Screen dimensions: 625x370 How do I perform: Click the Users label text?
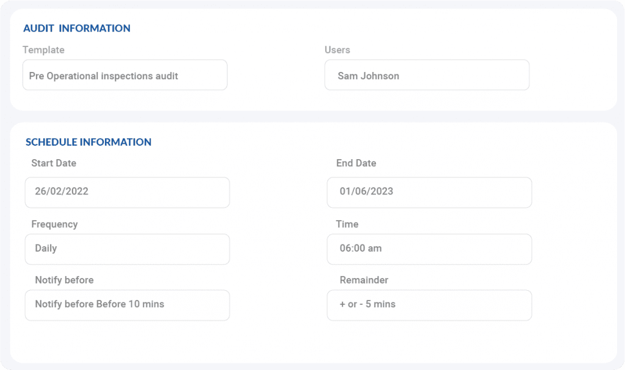pyautogui.click(x=338, y=50)
